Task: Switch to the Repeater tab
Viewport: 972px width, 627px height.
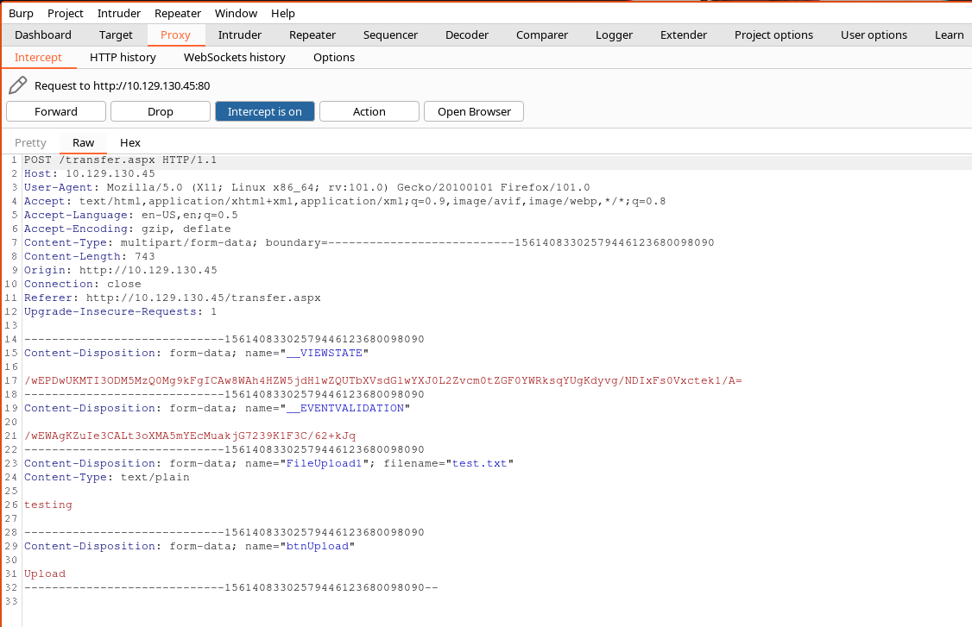Action: click(x=312, y=34)
